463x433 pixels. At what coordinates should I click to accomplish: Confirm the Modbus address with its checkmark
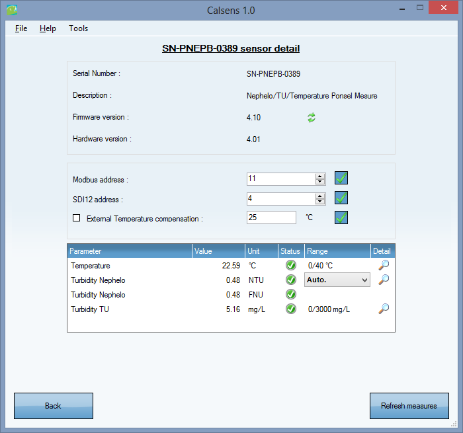pyautogui.click(x=341, y=178)
